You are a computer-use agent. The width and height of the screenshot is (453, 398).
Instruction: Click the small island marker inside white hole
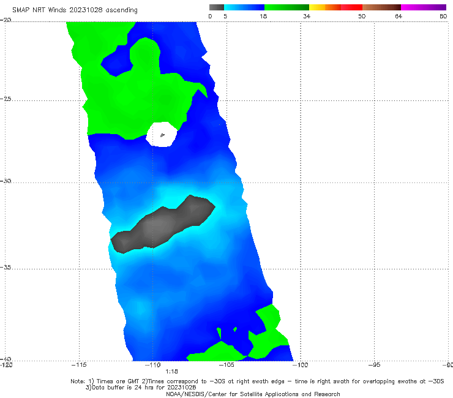pyautogui.click(x=162, y=135)
